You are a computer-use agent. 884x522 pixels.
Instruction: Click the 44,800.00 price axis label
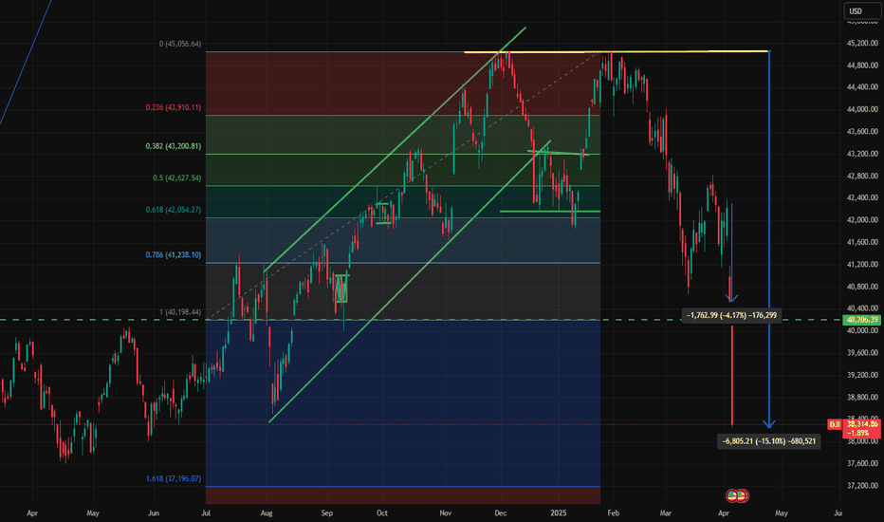(862, 65)
